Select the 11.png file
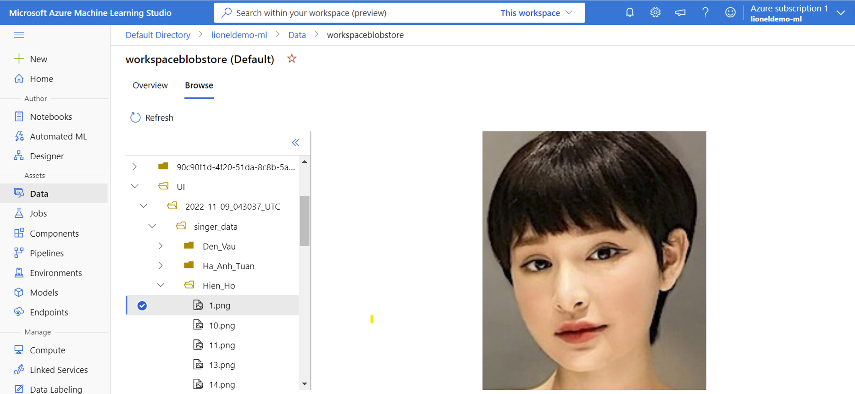 click(x=222, y=345)
